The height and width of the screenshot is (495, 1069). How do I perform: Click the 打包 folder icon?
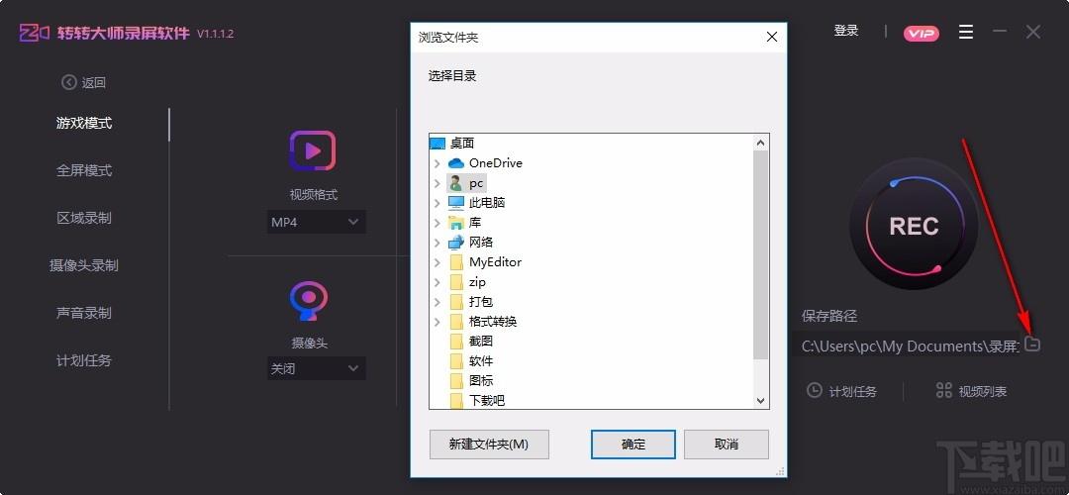[456, 301]
